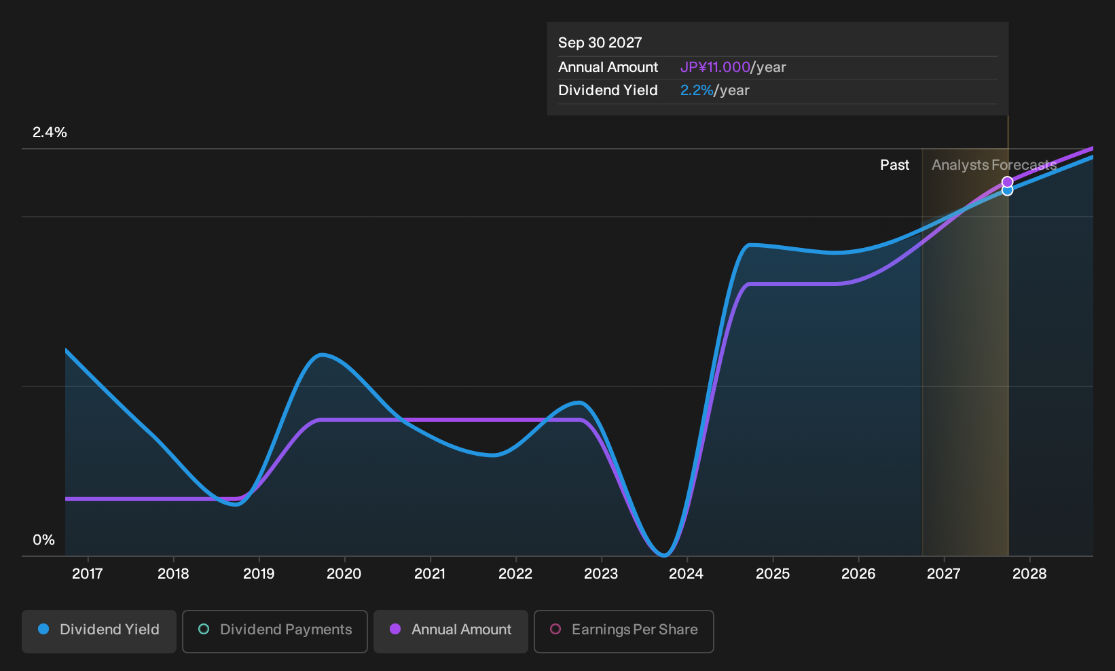Click the 2020 x-axis label
The width and height of the screenshot is (1115, 671).
pyautogui.click(x=344, y=574)
